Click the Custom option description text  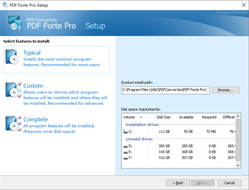(x=65, y=98)
